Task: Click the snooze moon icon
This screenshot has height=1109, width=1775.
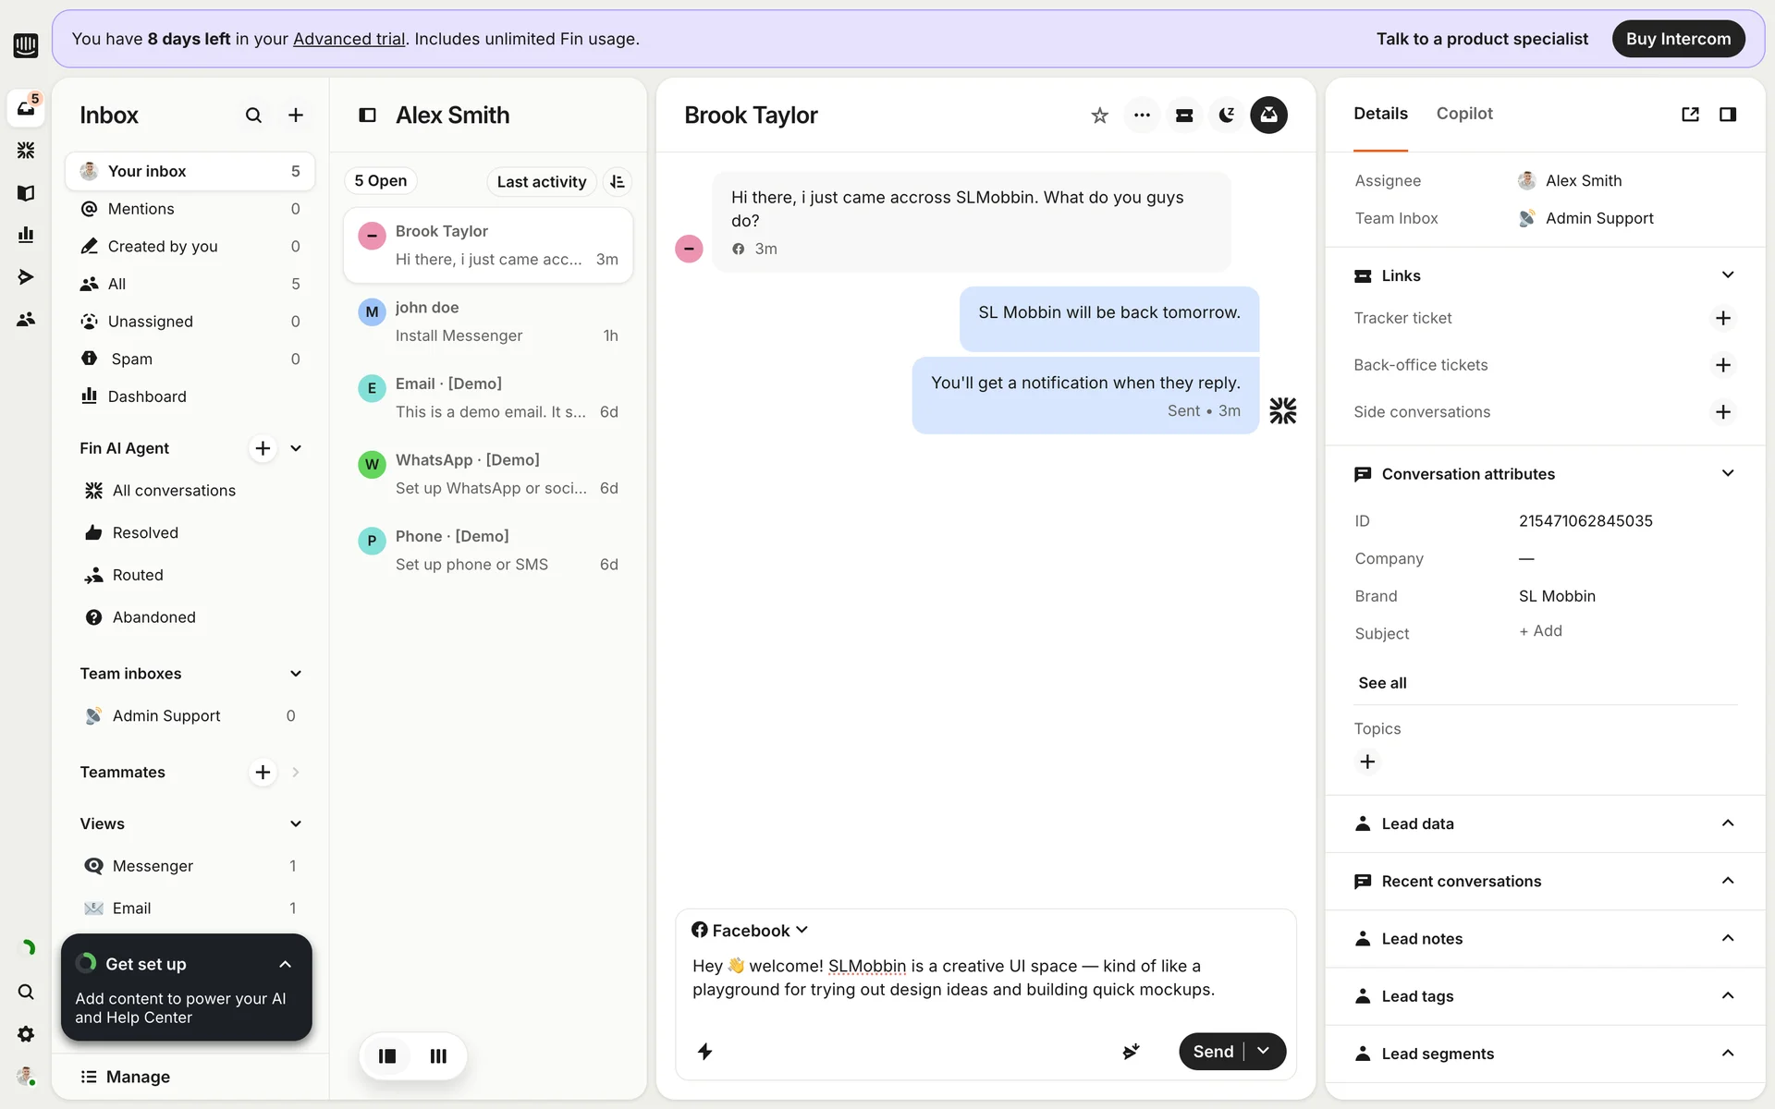Action: (x=1227, y=116)
